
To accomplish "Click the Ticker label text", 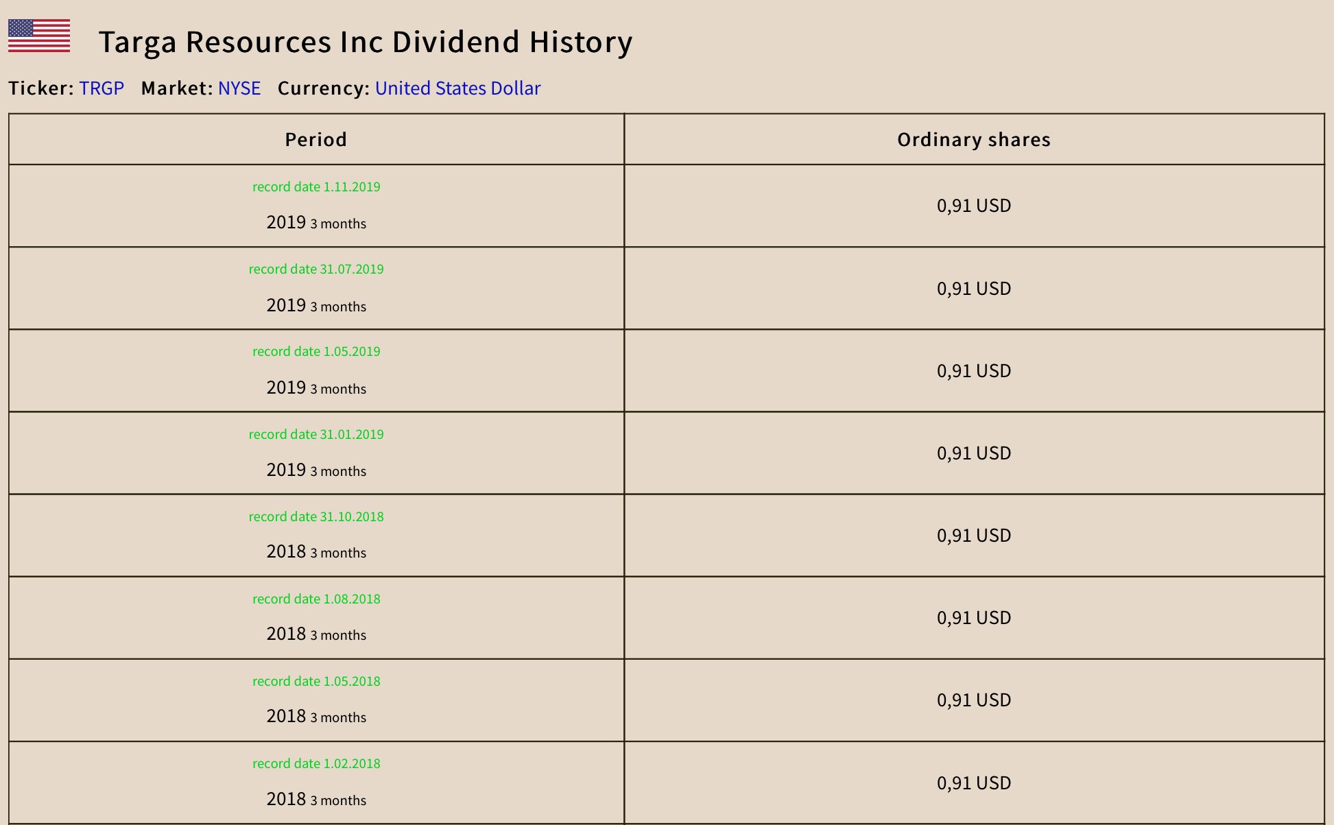I will pos(40,88).
